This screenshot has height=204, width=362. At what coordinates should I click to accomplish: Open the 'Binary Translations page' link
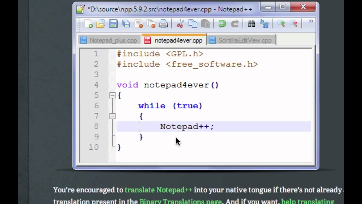click(180, 201)
